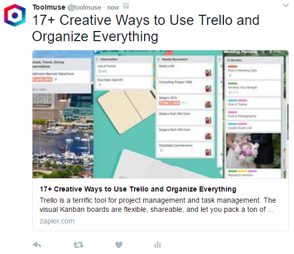Expand the tweet options chevron
Image resolution: width=294 pixels, height=254 pixels.
click(286, 5)
